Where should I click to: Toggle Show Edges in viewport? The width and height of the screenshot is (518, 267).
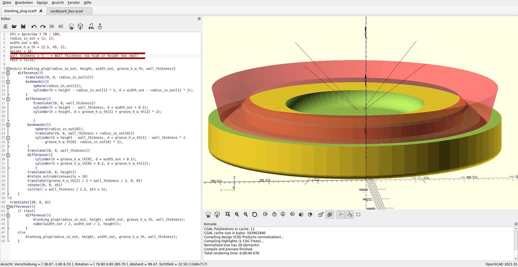pos(358,214)
